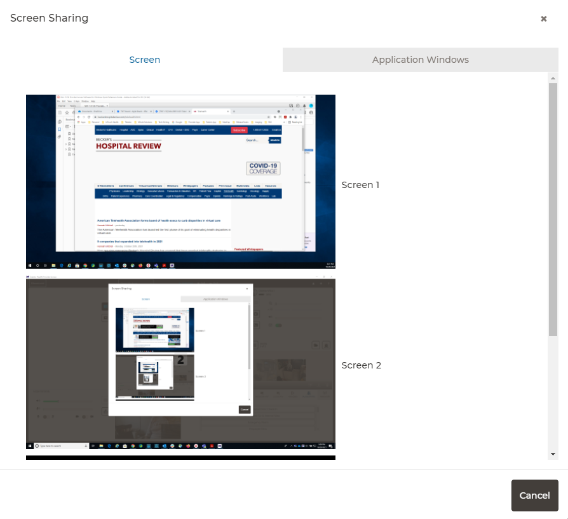568x519 pixels.
Task: Click the Subscribe button in Screen 1's preview
Action: click(240, 130)
